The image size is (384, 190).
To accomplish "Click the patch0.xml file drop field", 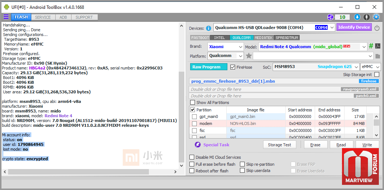I will [x=284, y=96].
